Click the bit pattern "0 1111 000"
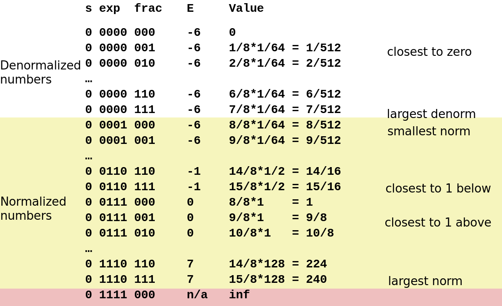Viewport: 502px width, 306px height. [x=120, y=295]
